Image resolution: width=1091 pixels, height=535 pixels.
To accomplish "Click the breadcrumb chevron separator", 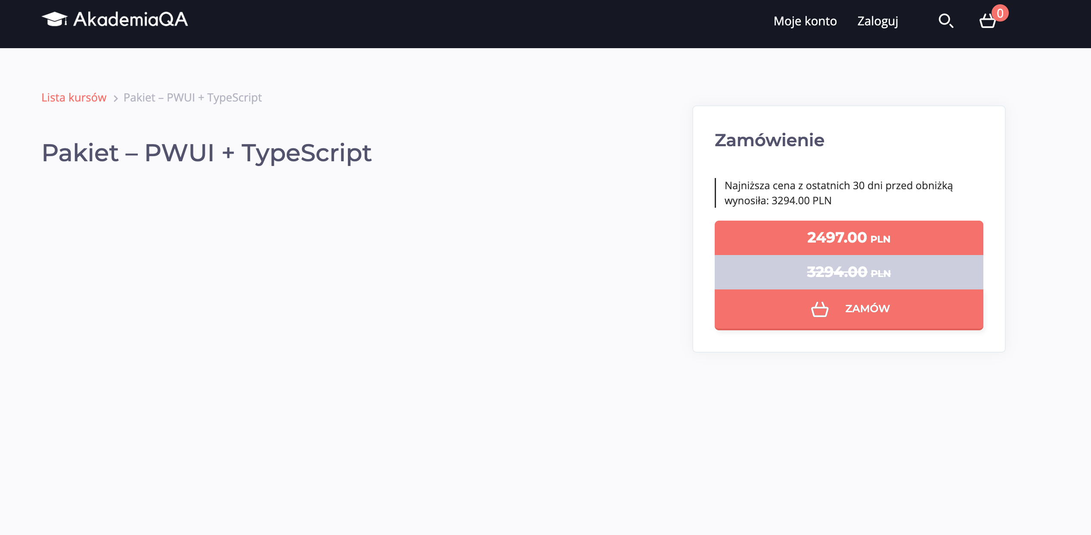I will (115, 98).
